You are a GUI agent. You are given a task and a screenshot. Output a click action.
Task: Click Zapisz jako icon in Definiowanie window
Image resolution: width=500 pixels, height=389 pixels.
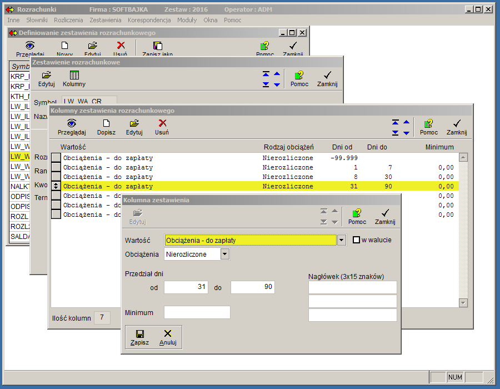pyautogui.click(x=158, y=46)
